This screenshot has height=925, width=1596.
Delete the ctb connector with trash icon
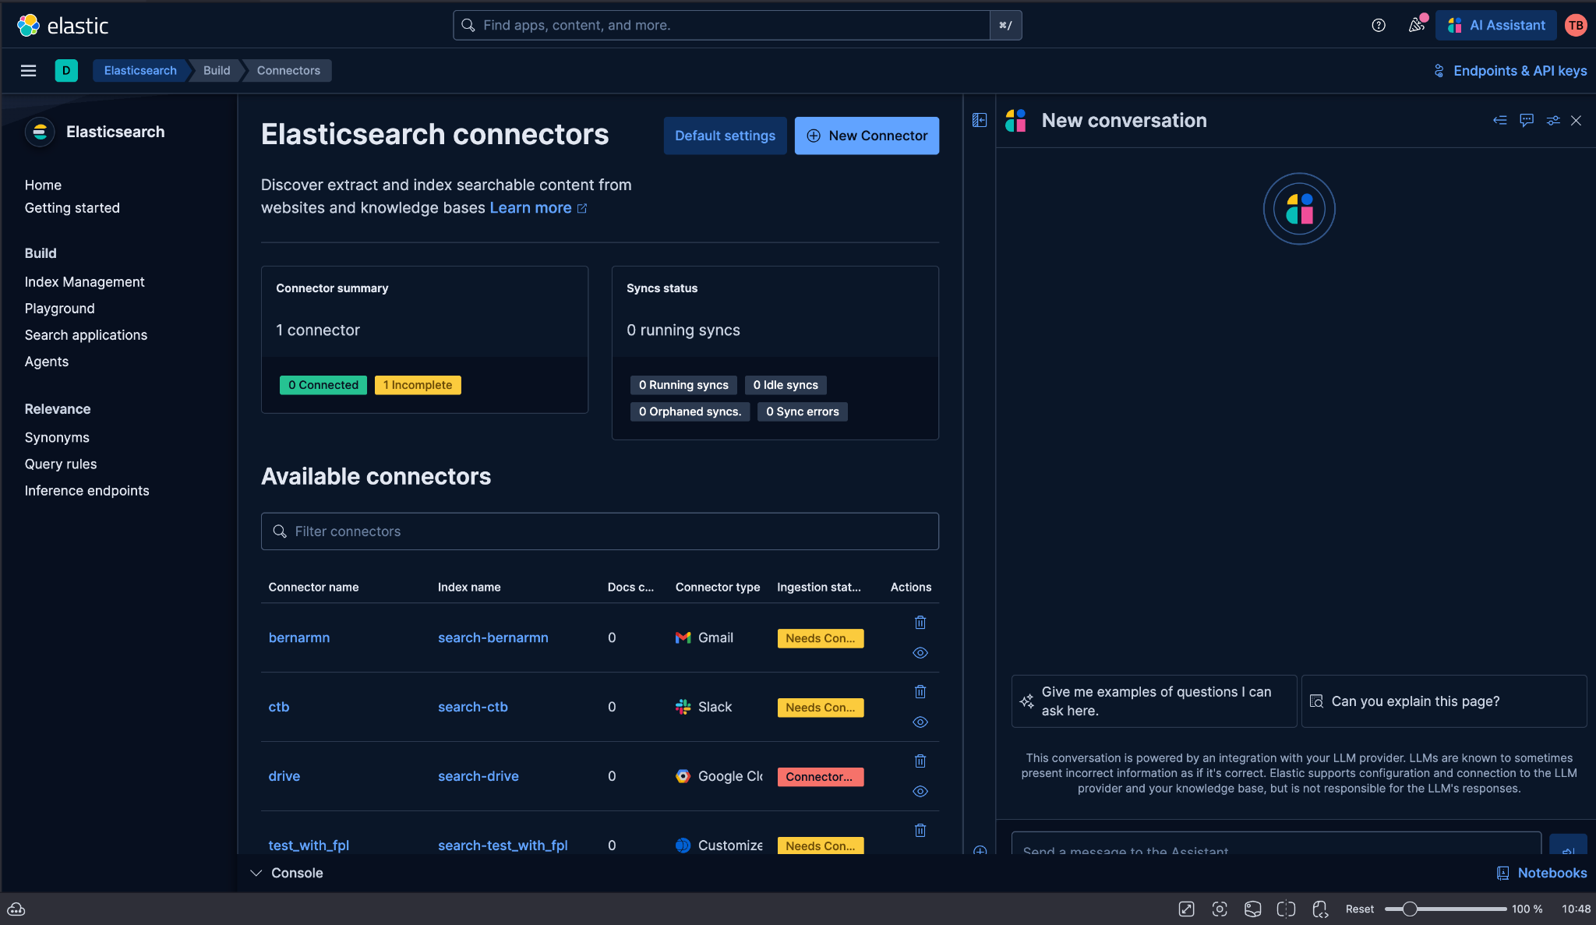(920, 692)
